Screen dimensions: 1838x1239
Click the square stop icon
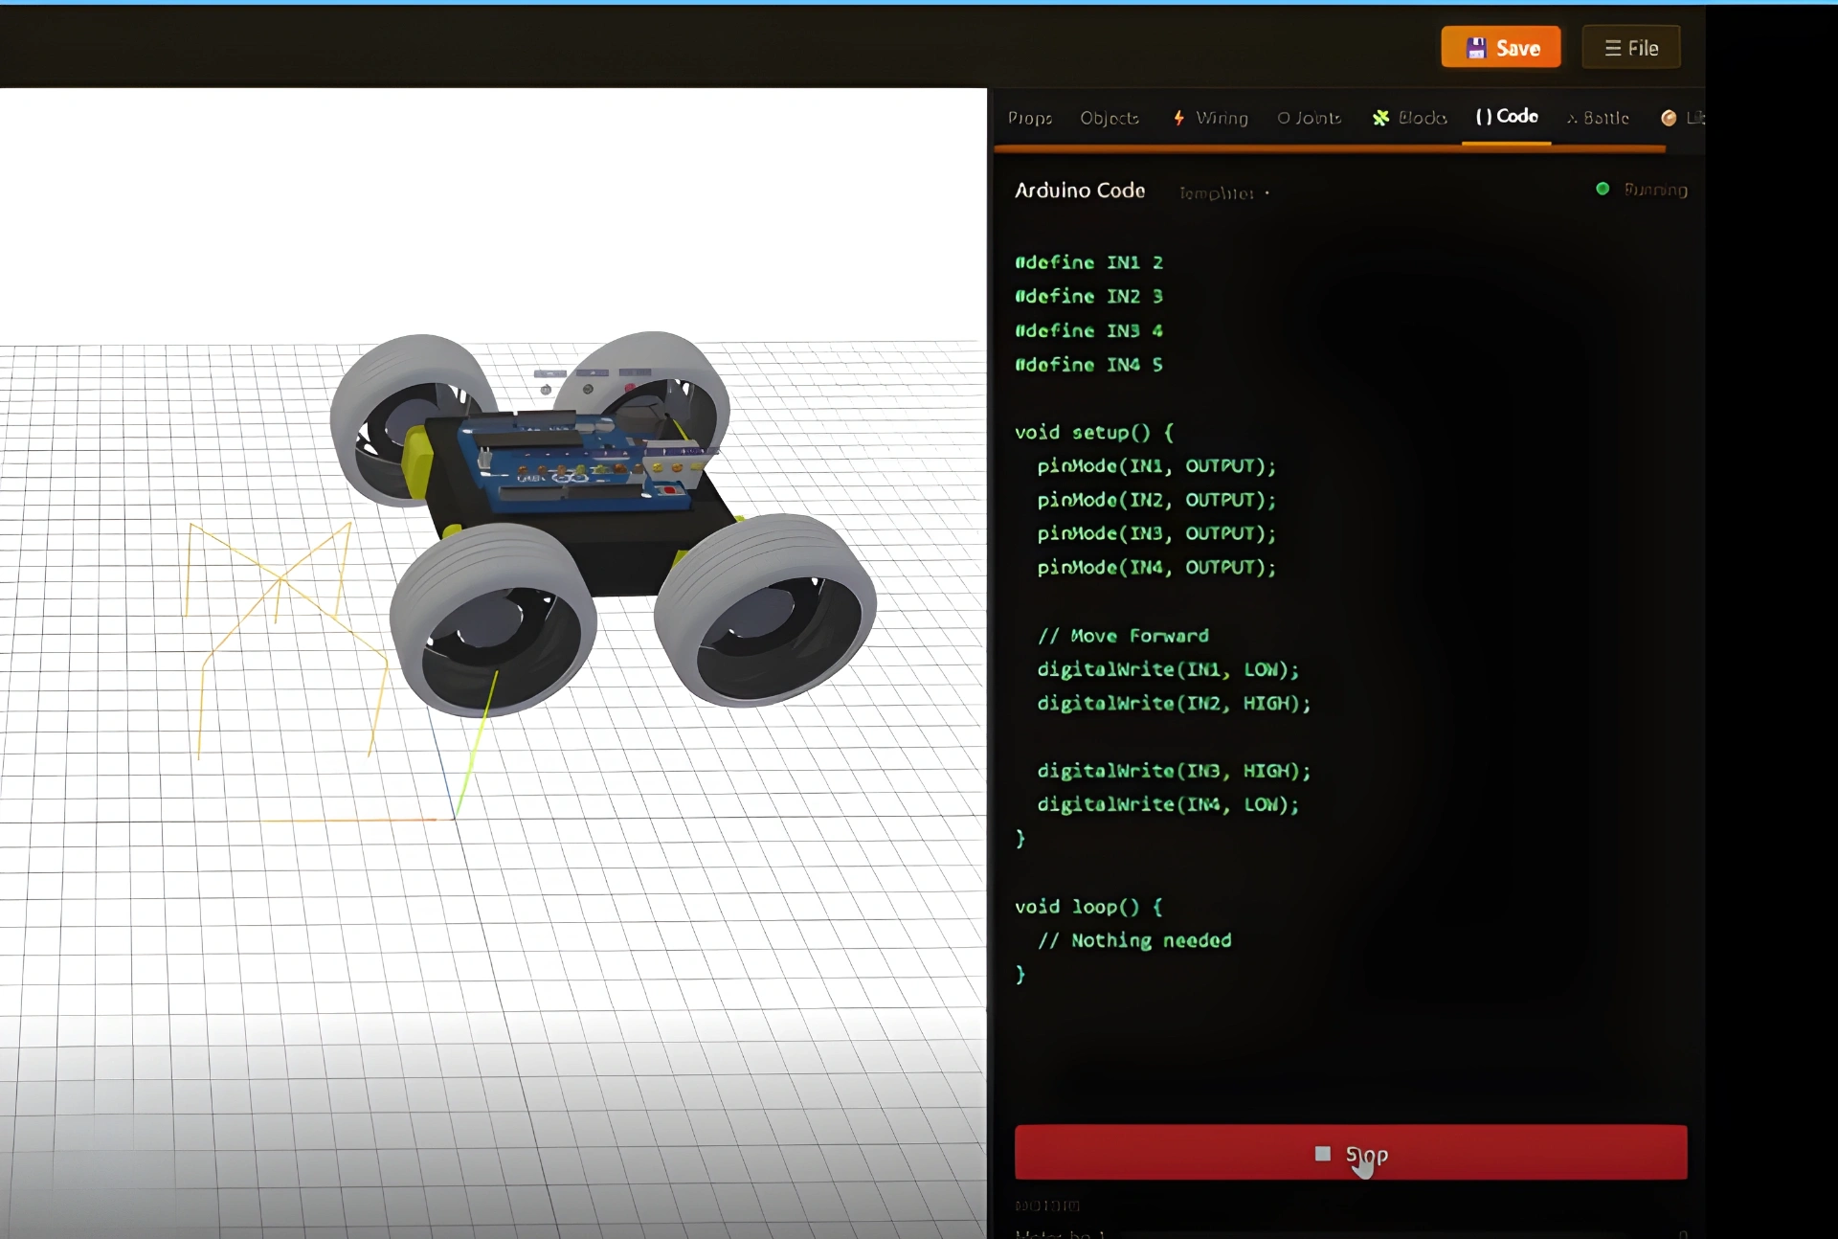coord(1323,1154)
